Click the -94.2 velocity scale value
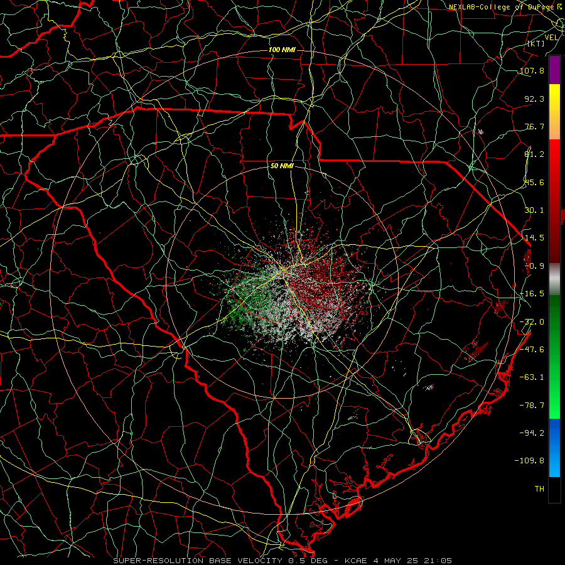565x565 pixels. pos(532,433)
